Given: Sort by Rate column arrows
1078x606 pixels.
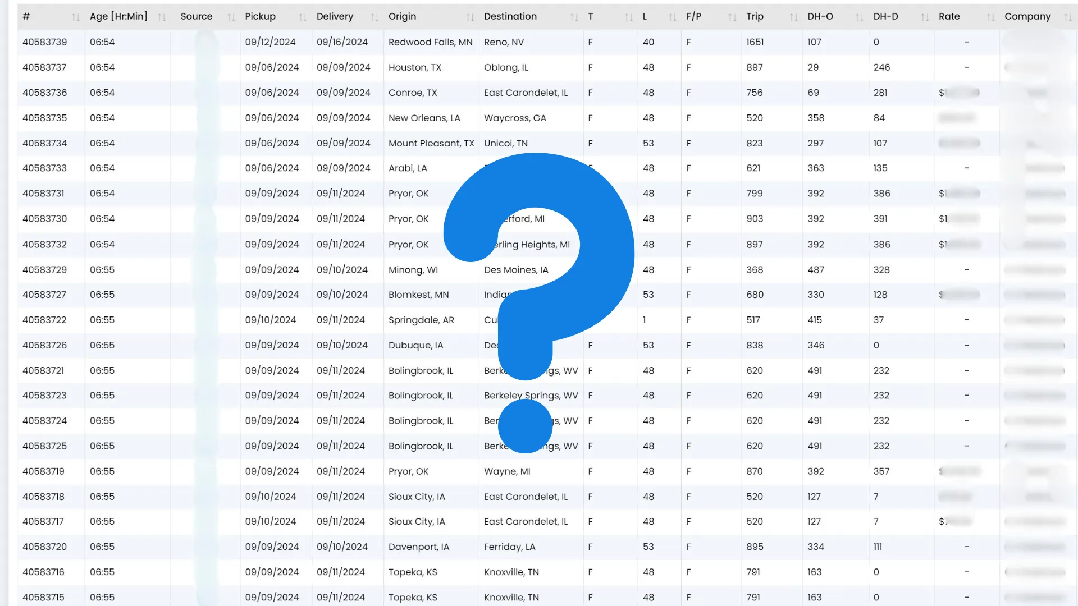Looking at the screenshot, I should (990, 17).
